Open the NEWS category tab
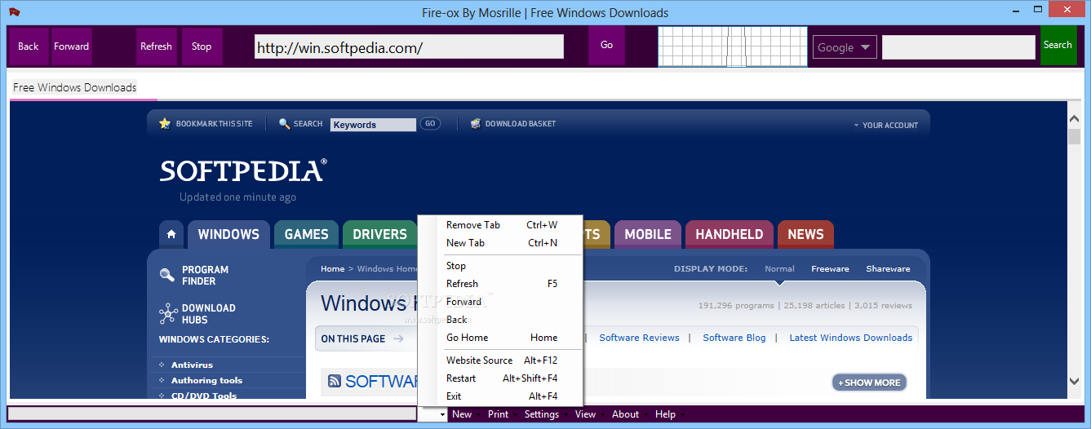The width and height of the screenshot is (1091, 429). 805,234
